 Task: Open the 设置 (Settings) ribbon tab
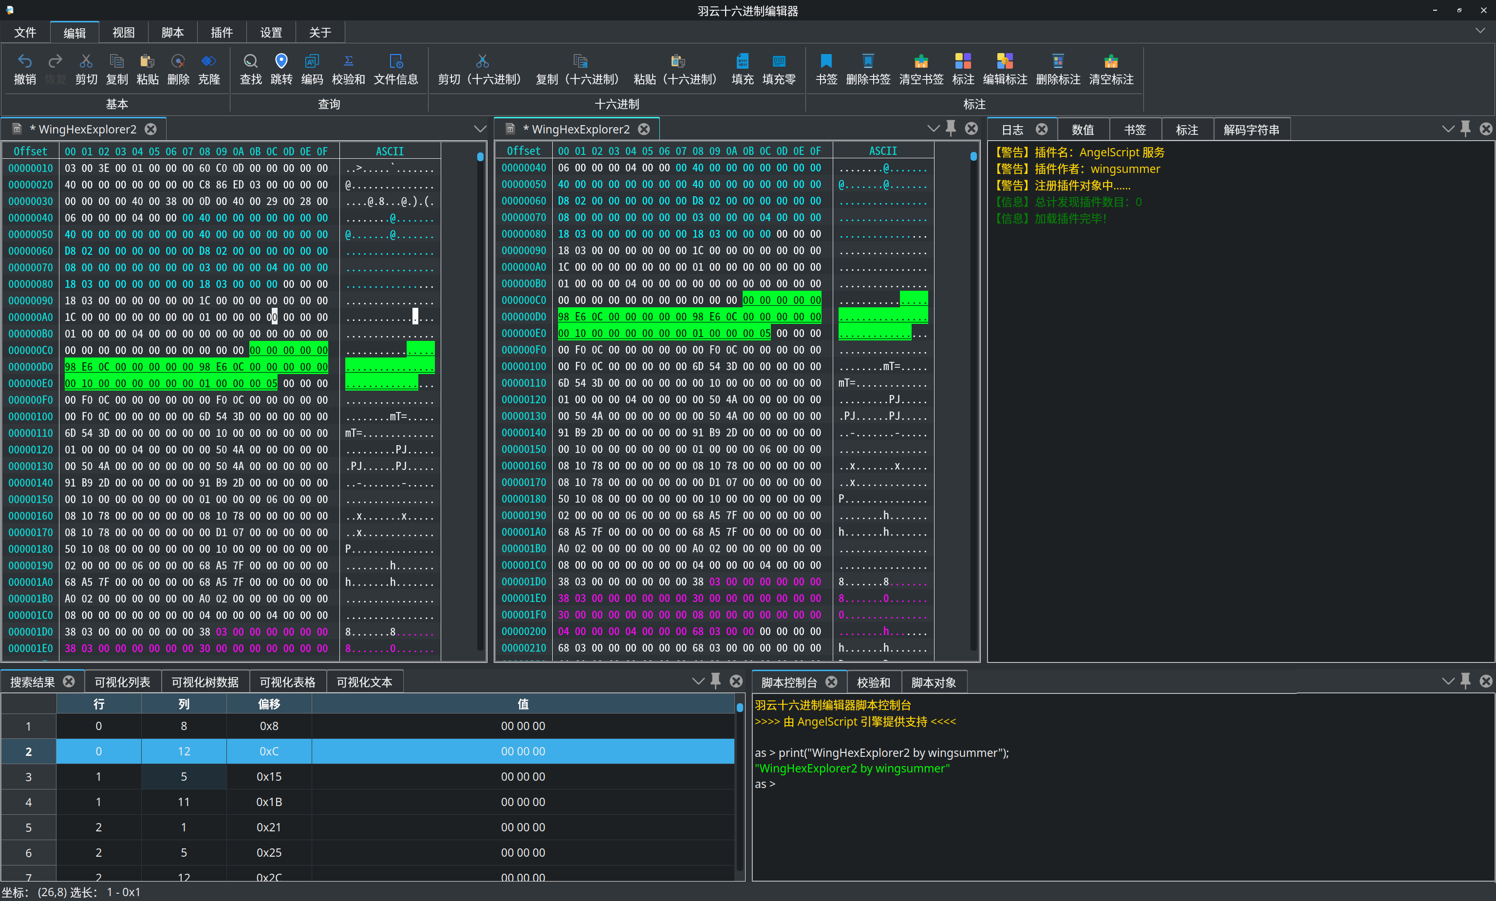(271, 32)
